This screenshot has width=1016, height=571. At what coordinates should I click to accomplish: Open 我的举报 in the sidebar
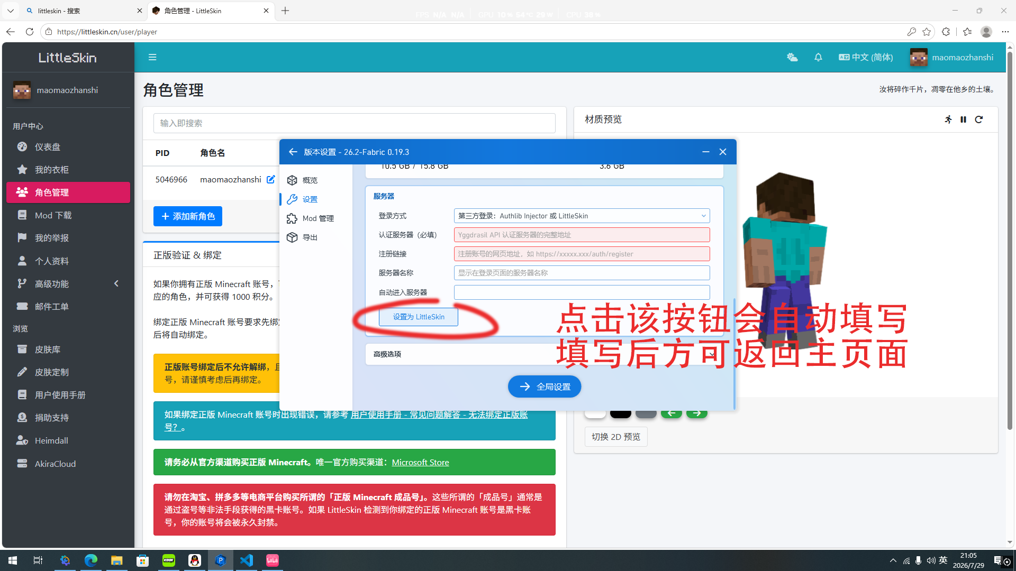tap(68, 238)
